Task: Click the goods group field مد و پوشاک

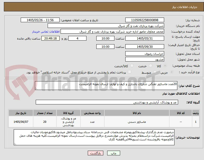Action: point(107,102)
